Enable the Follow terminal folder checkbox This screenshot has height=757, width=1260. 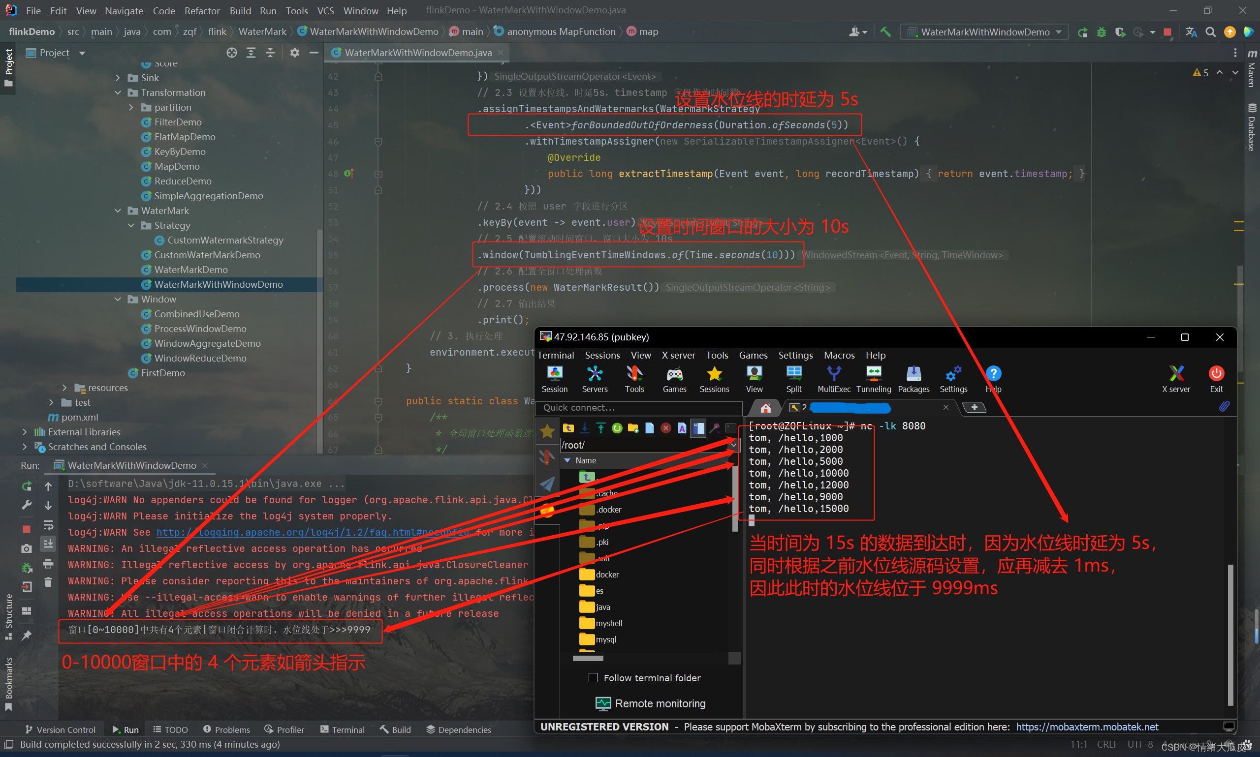(593, 677)
